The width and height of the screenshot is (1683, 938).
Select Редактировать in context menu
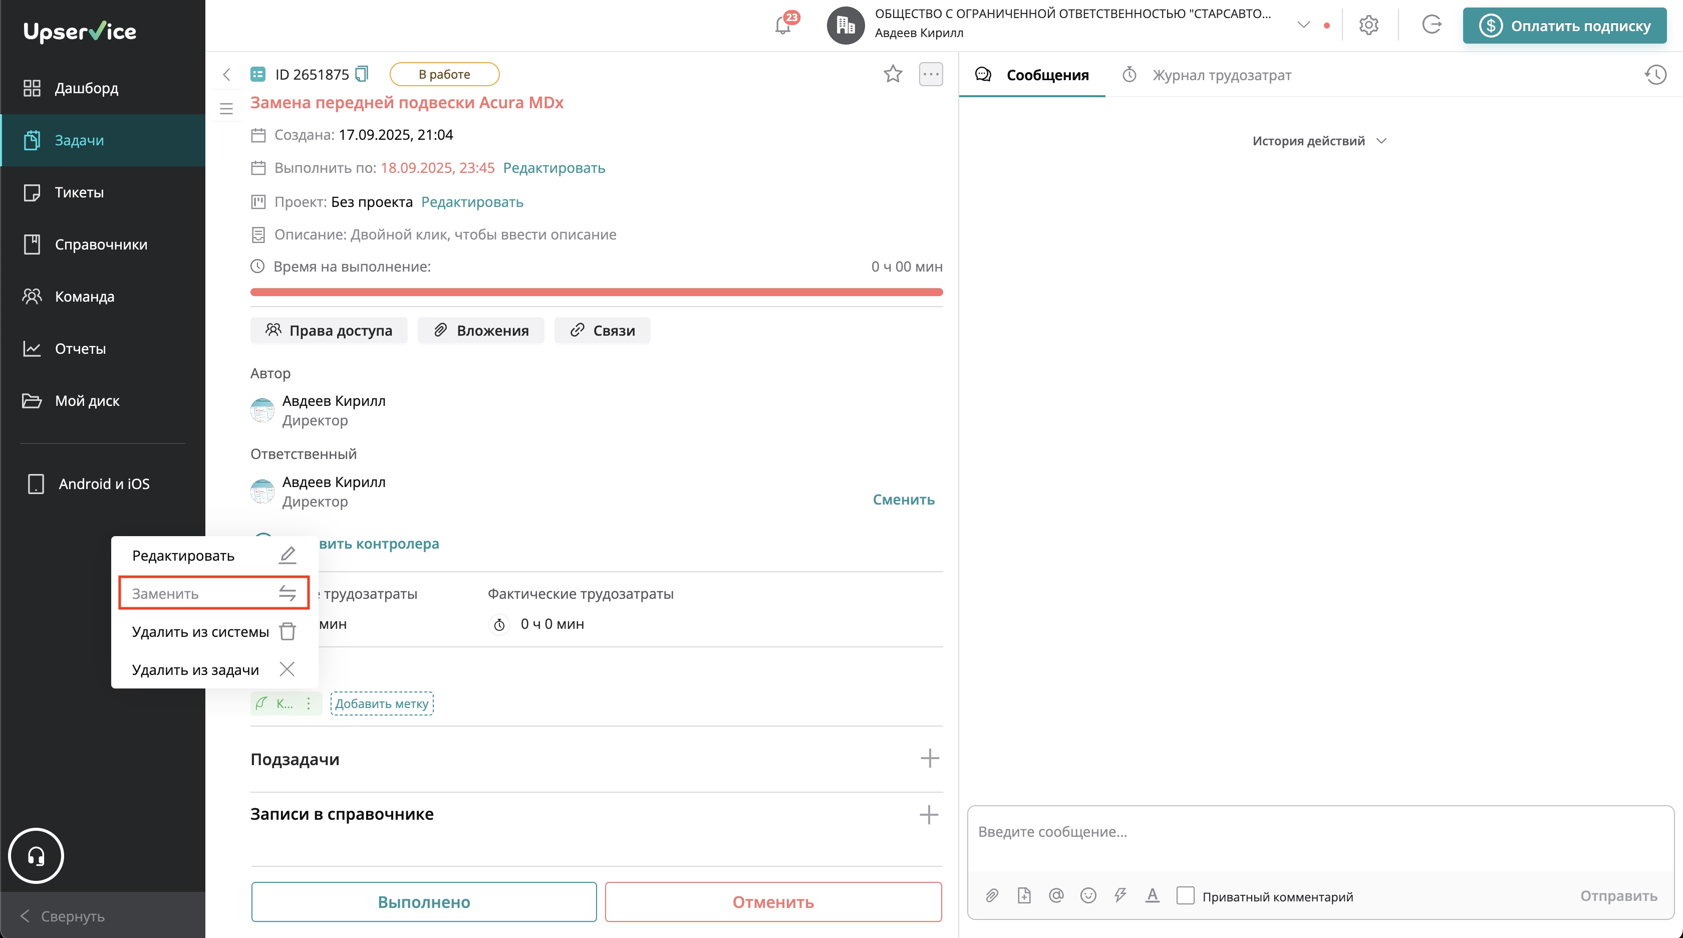click(x=214, y=556)
